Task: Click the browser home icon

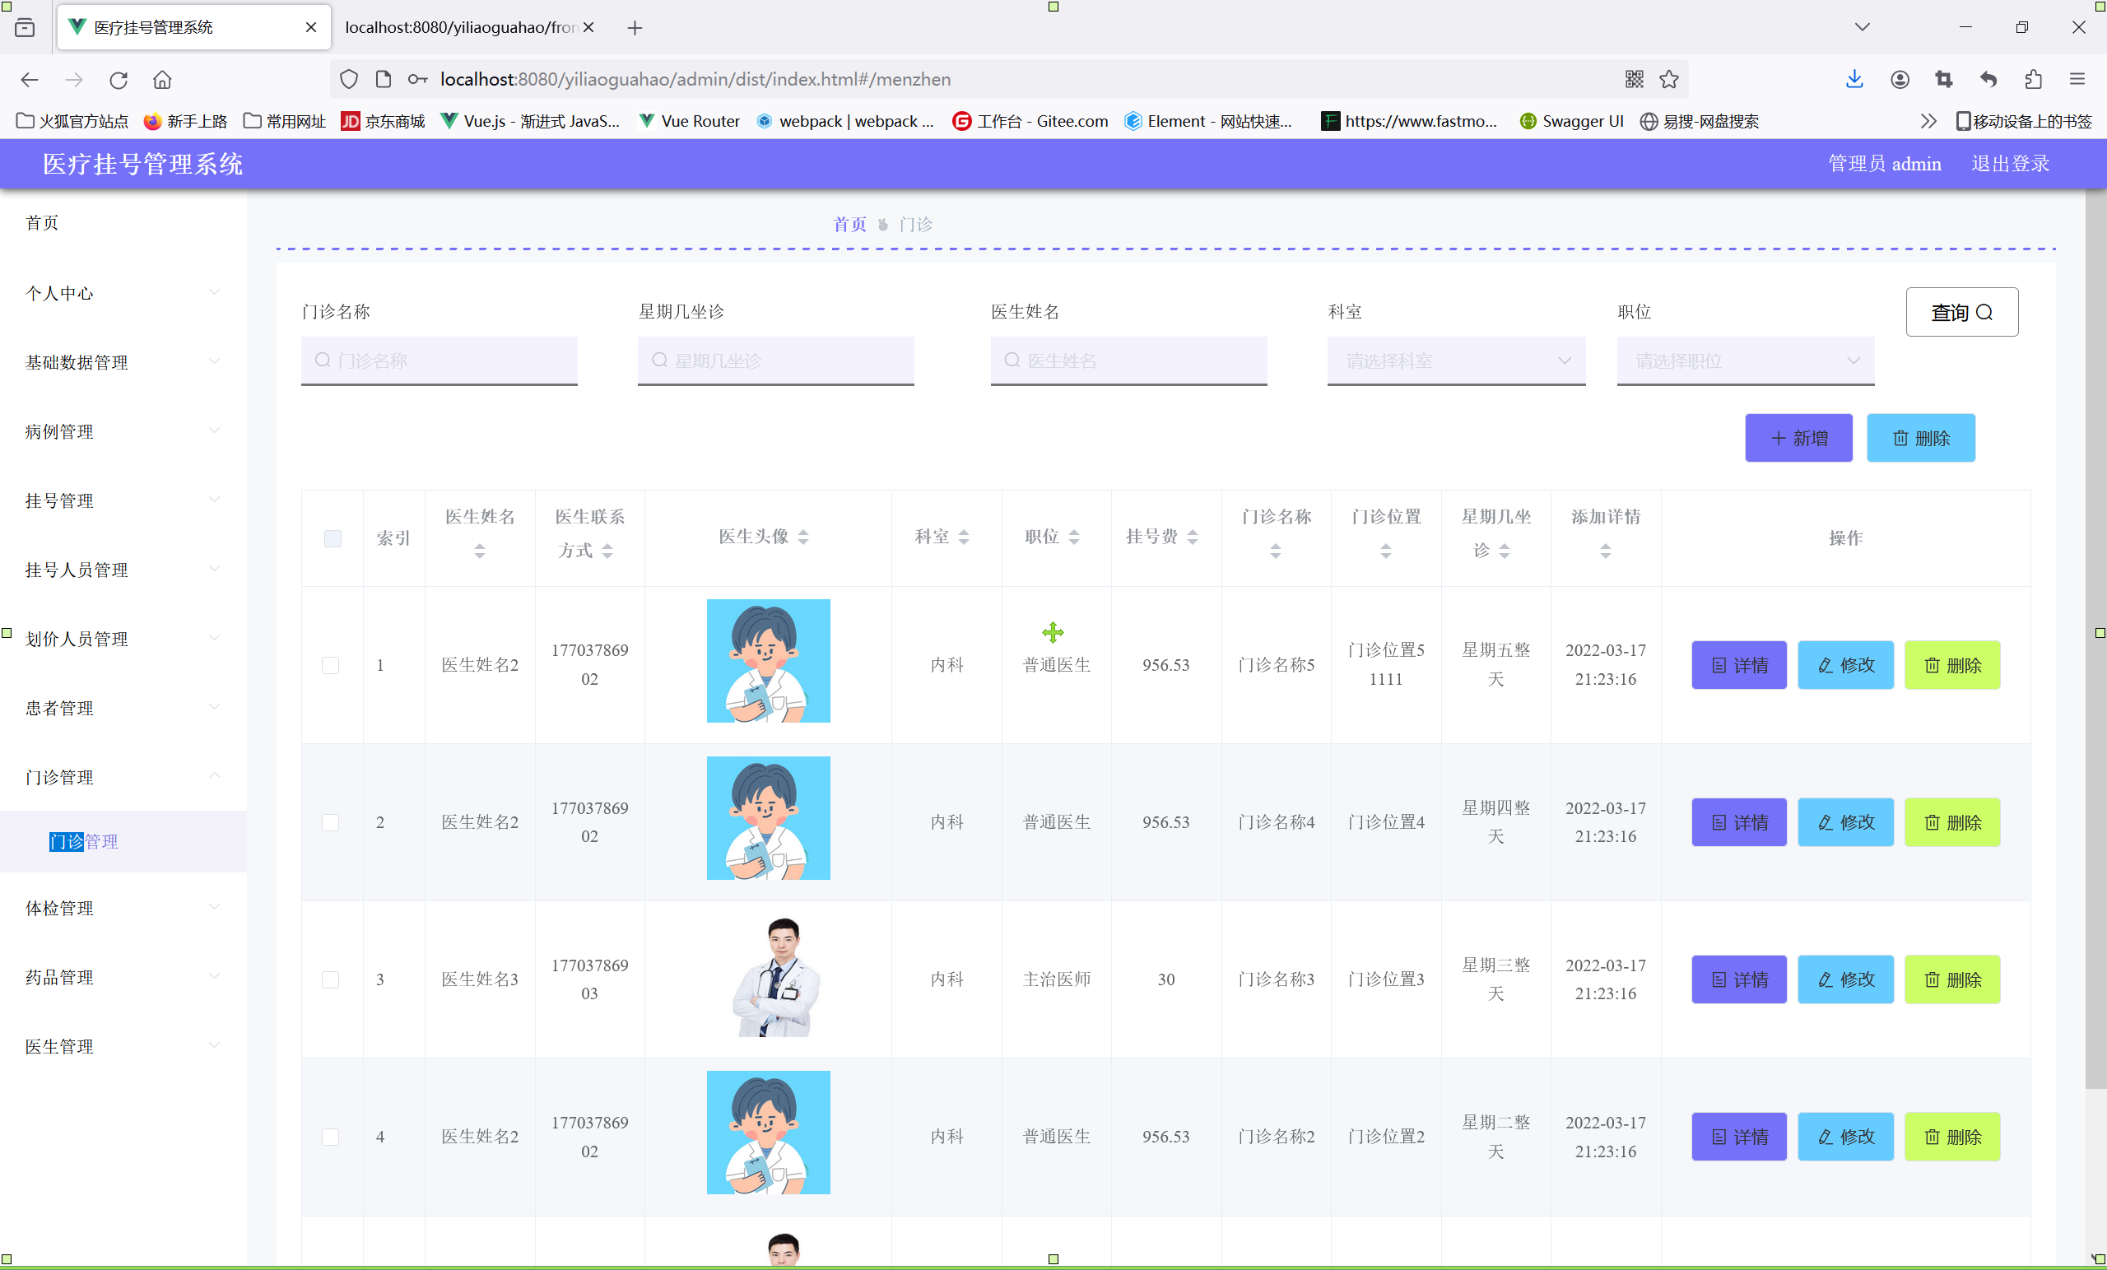Action: point(162,80)
